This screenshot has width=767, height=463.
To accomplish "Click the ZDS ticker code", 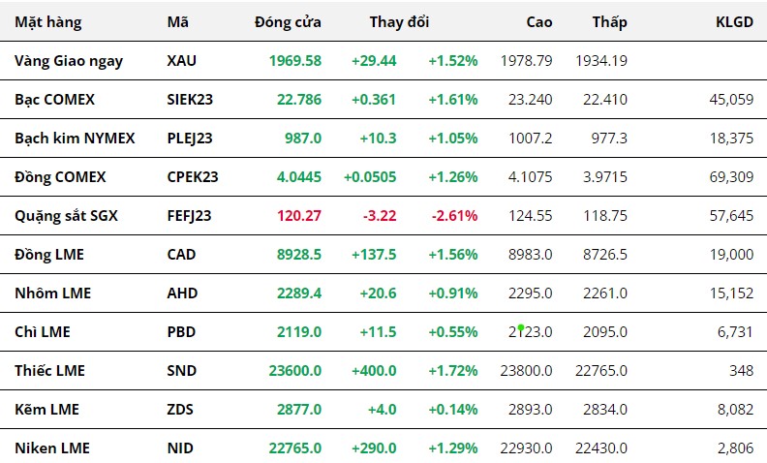I will tap(180, 410).
